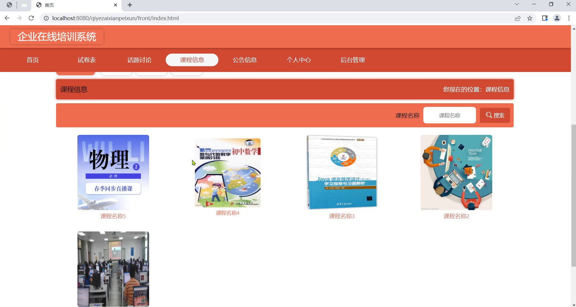Select 课程信息 navigation item
Screen dimensions: 576x307
(x=192, y=60)
